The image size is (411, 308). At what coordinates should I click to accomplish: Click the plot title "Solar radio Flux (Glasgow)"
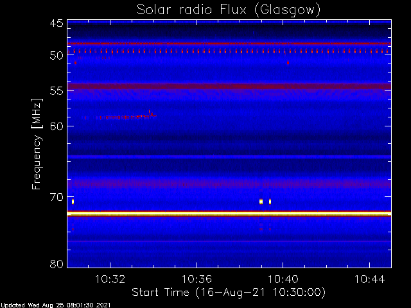point(229,10)
